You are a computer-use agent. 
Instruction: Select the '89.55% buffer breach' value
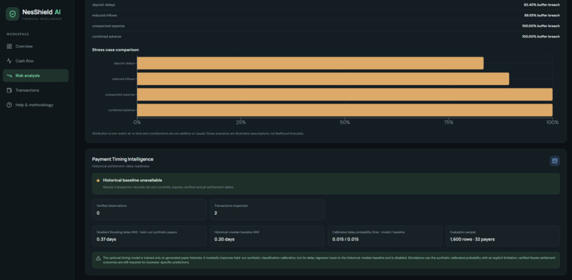[541, 16]
